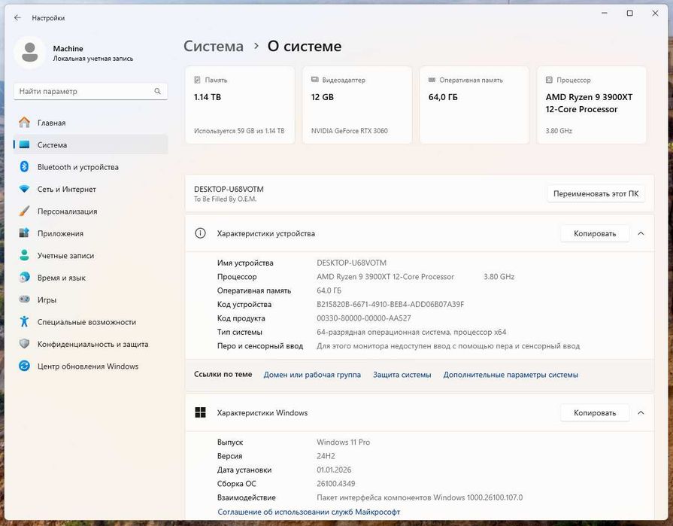The width and height of the screenshot is (673, 526).
Task: Go back with the arrow icon
Action: (x=17, y=17)
